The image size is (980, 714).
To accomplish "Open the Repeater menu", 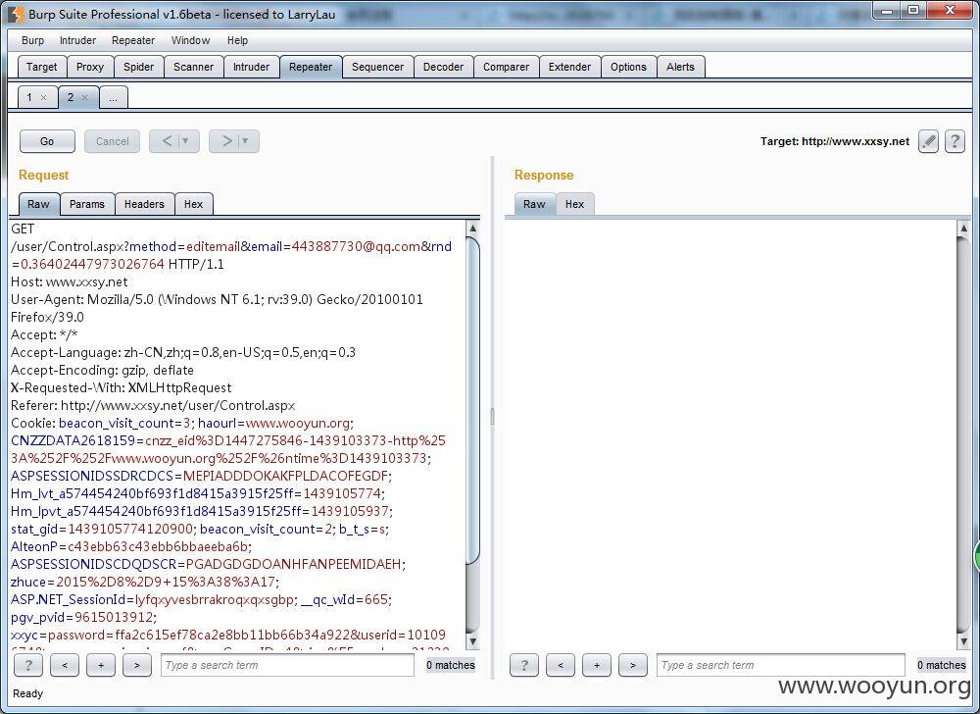I will click(x=133, y=40).
